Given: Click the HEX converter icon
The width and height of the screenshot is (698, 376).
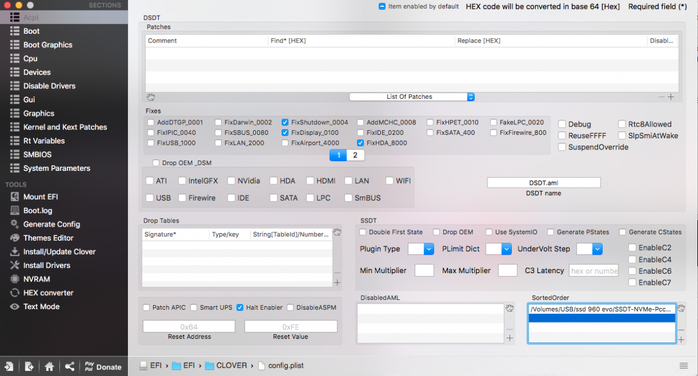Looking at the screenshot, I should 15,293.
